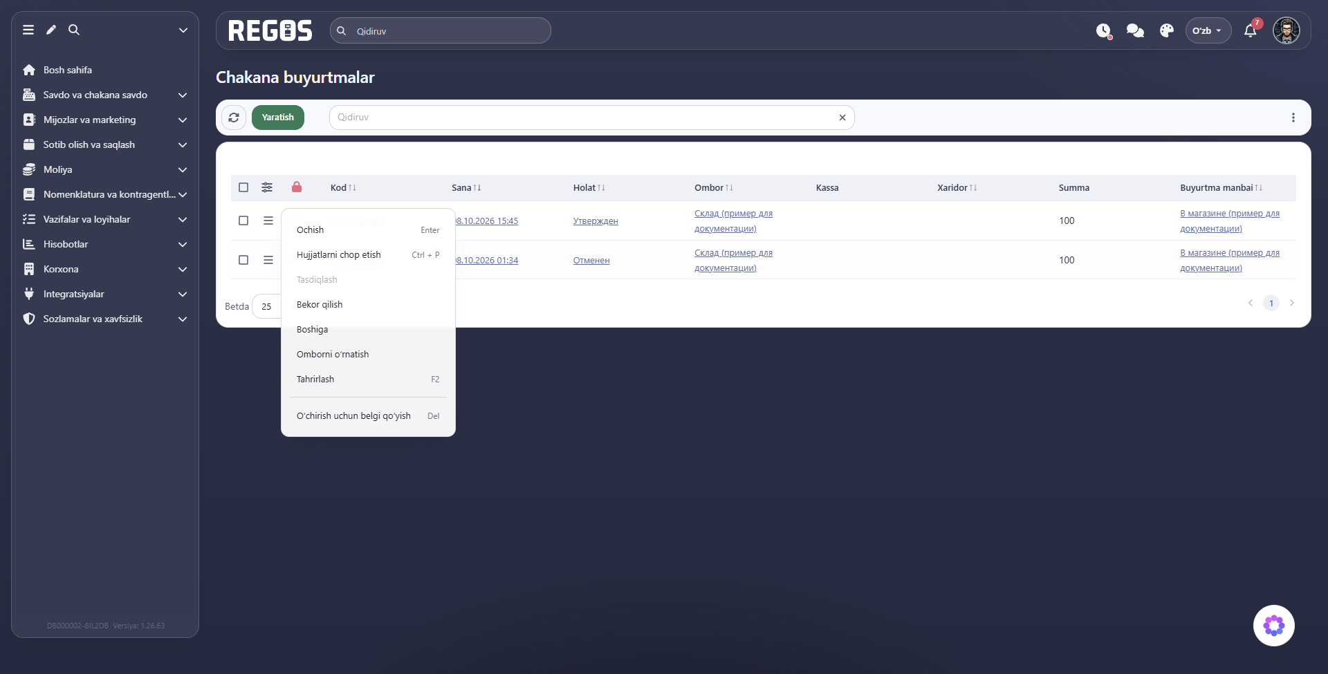
Task: Expand the Moliya section
Action: 105,169
